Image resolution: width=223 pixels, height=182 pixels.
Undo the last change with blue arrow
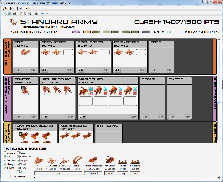click(42, 13)
